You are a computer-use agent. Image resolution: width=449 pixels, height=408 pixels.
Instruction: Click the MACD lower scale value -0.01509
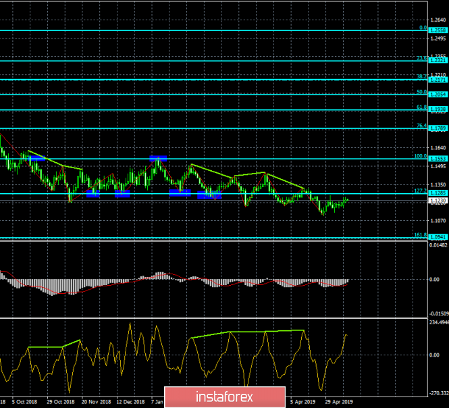439,313
